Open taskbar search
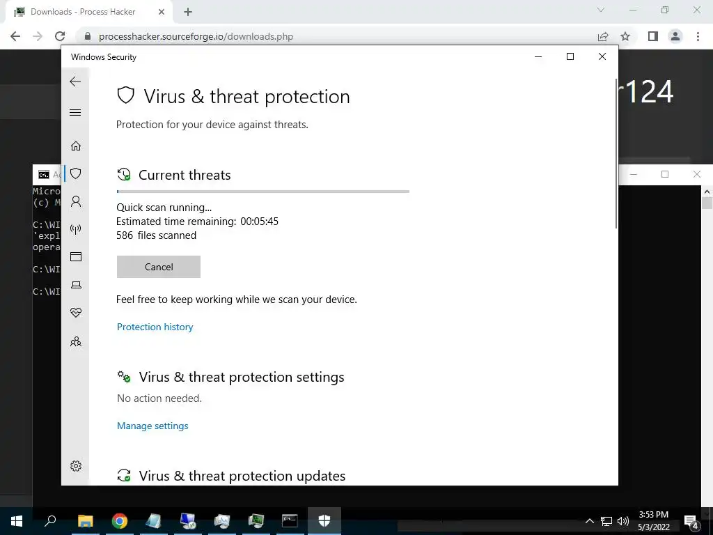This screenshot has height=535, width=713. tap(50, 521)
